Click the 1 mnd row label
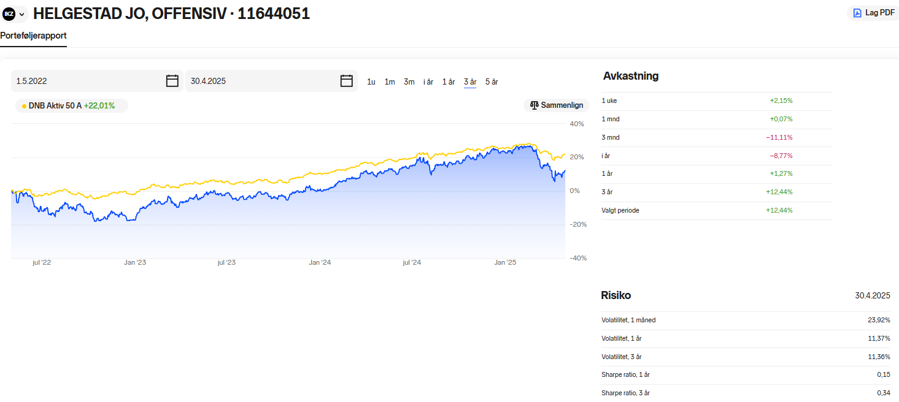The image size is (899, 402). [611, 119]
